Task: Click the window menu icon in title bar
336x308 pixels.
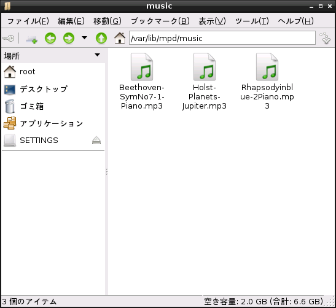Action: pos(7,6)
